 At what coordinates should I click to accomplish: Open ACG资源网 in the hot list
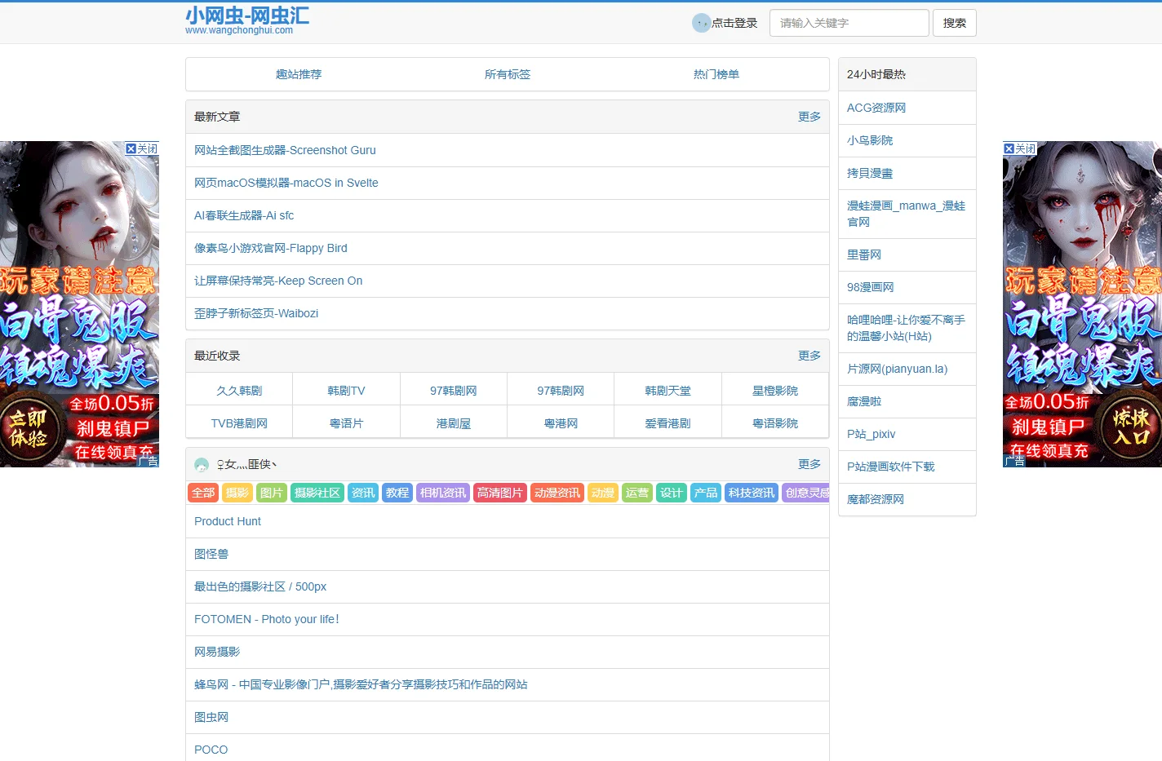pos(876,108)
